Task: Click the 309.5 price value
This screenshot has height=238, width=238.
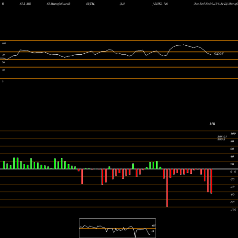Action: [221, 139]
